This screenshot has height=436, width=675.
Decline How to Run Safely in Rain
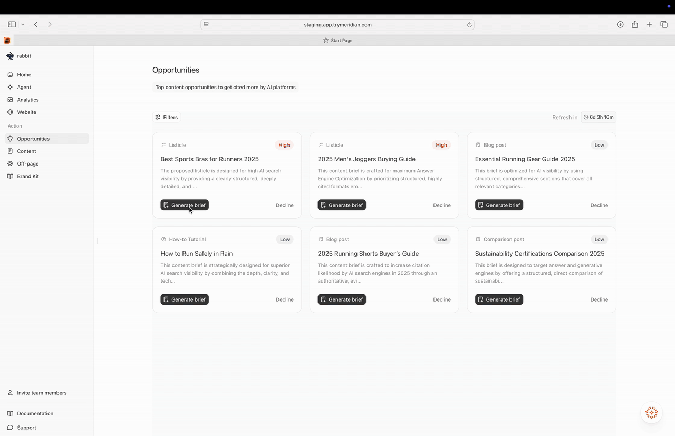click(x=285, y=299)
